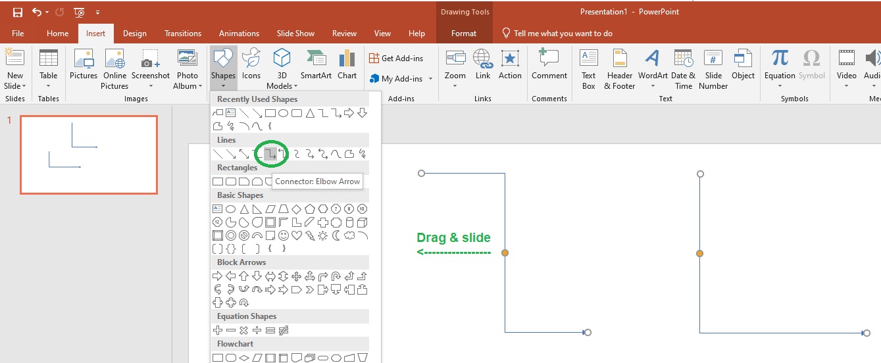Open Customize Quick Access Toolbar arrow
Viewport: 881px width, 363px height.
click(98, 12)
